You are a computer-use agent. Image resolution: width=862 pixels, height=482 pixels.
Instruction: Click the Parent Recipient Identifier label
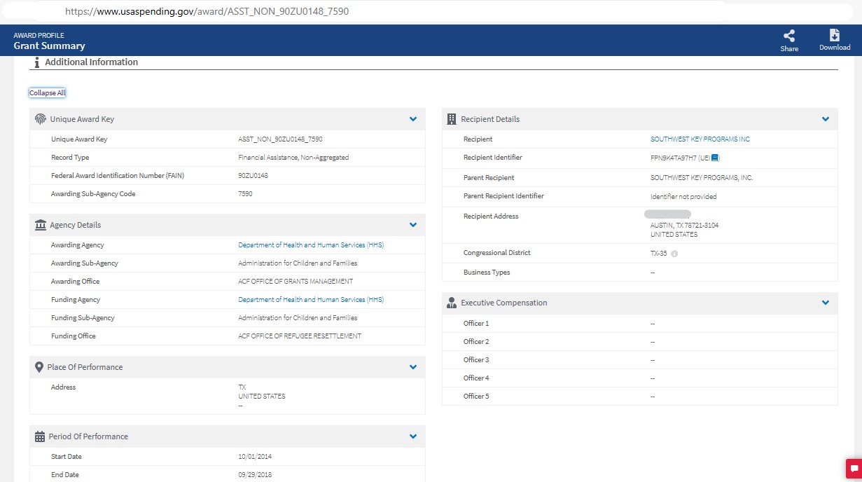(x=503, y=196)
